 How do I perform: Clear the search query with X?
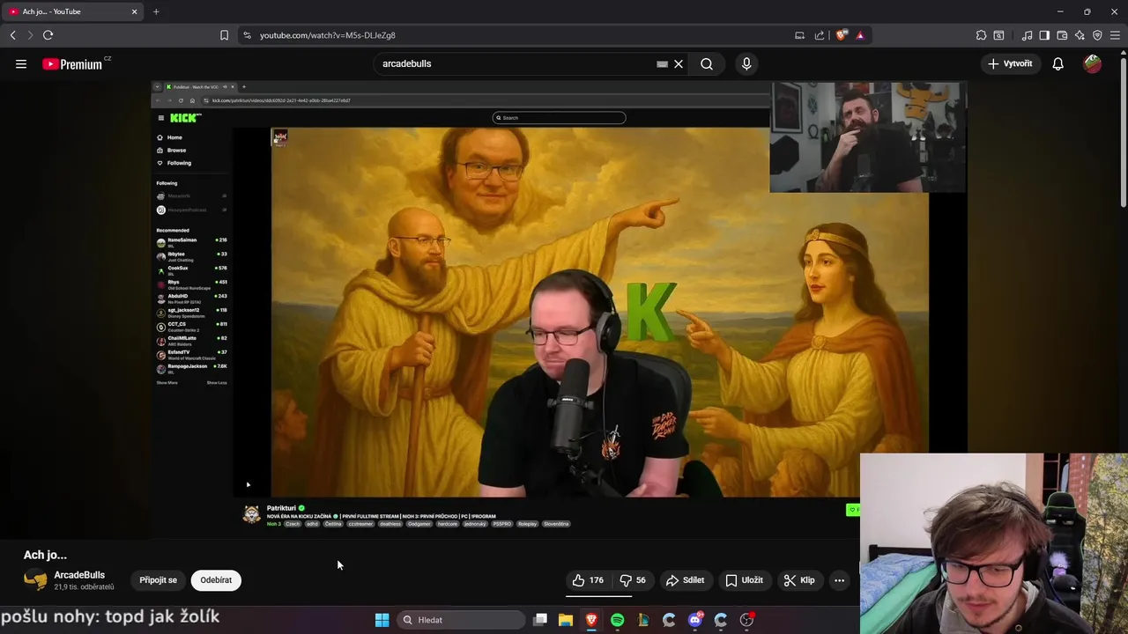pyautogui.click(x=679, y=63)
